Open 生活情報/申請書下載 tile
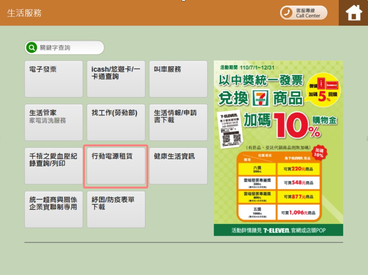This screenshot has height=275, width=368. click(178, 122)
